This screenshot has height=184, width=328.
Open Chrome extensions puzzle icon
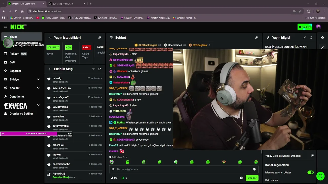[309, 11]
